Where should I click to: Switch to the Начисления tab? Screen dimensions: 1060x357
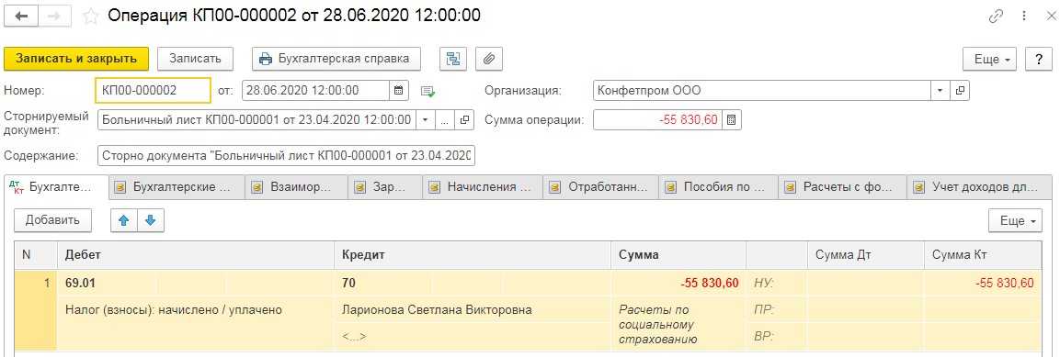point(483,187)
